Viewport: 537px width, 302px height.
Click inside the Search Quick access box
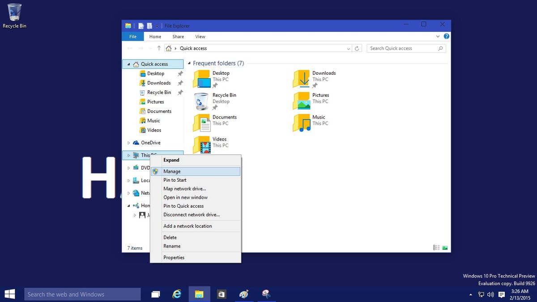click(403, 48)
